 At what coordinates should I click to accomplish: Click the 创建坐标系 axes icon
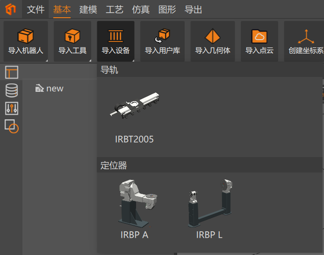(306, 36)
